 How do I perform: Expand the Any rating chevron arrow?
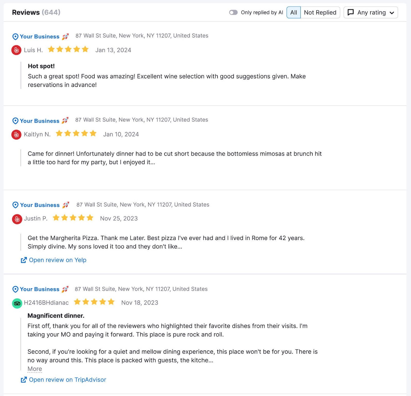tap(392, 12)
